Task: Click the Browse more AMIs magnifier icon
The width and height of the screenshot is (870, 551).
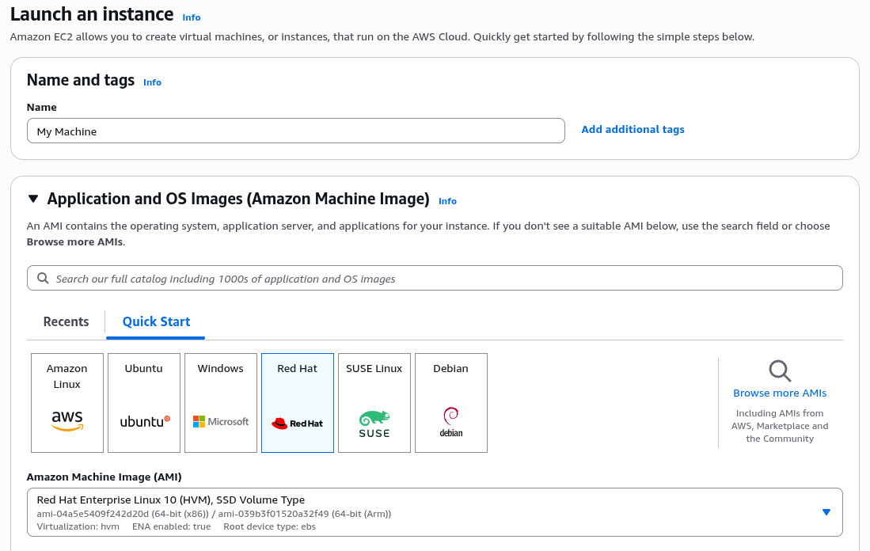Action: click(x=780, y=370)
